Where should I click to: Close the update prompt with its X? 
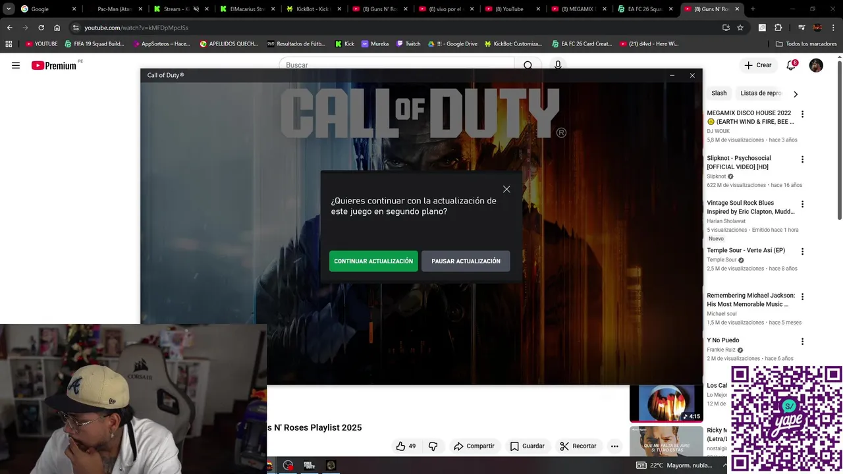[x=506, y=189]
